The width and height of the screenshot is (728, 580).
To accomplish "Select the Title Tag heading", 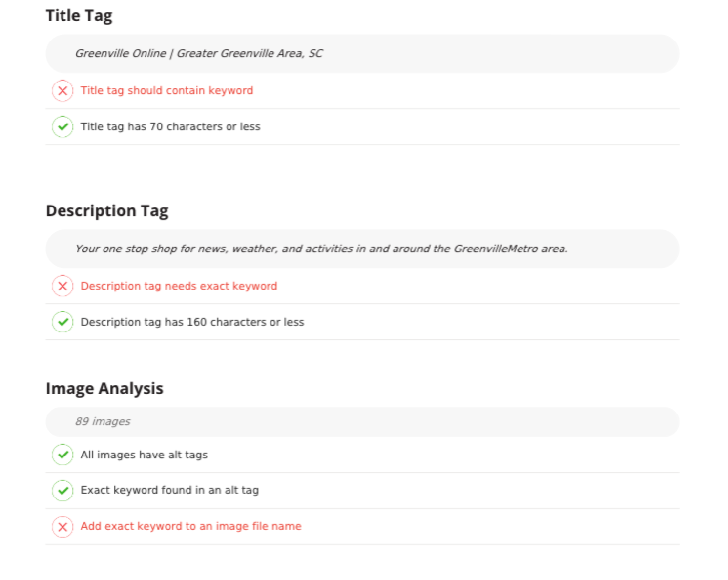I will [x=79, y=16].
